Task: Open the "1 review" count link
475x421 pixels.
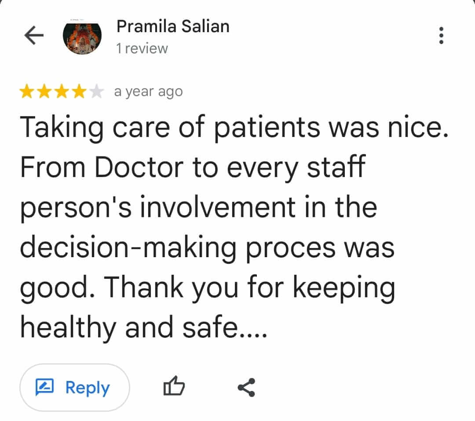Action: pos(142,48)
